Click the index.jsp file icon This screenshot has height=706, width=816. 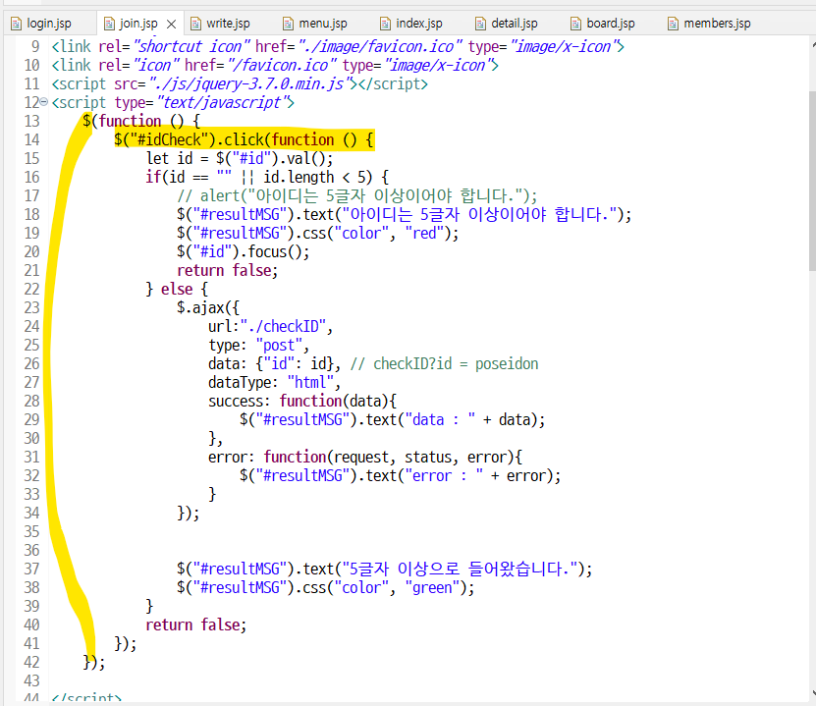[x=385, y=24]
